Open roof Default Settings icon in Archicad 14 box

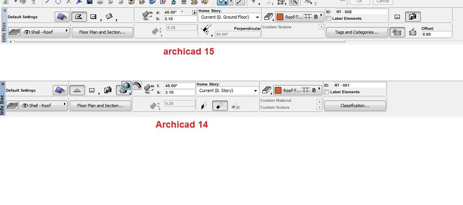(x=60, y=90)
